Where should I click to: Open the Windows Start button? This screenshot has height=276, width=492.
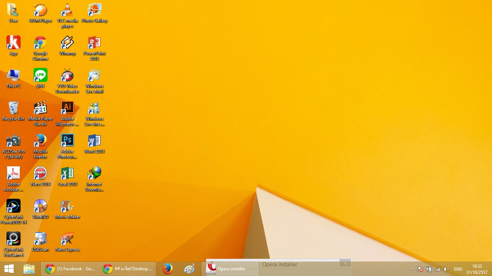pyautogui.click(x=9, y=269)
